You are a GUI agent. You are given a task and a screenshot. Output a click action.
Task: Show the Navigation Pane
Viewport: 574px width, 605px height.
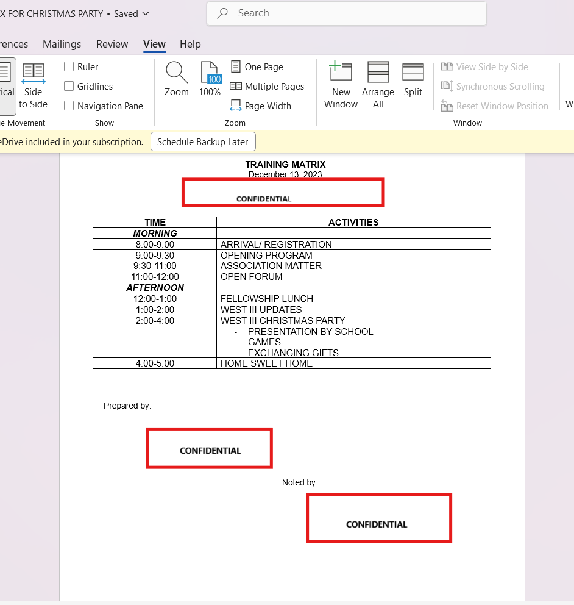coord(69,106)
